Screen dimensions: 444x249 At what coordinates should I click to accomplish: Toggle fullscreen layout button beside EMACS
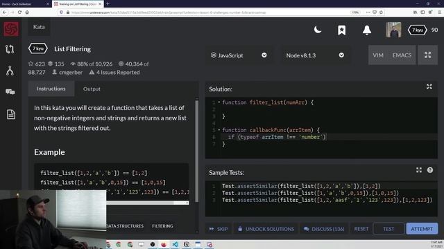click(x=427, y=55)
